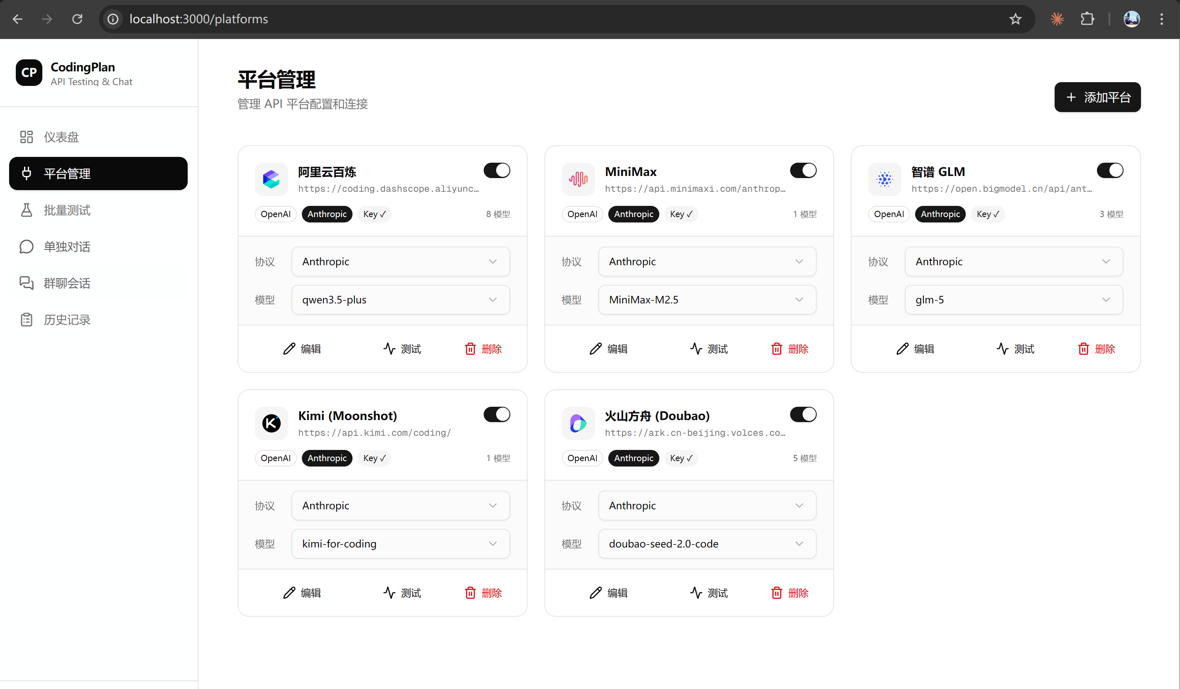Bookmark page with star icon

[1015, 19]
